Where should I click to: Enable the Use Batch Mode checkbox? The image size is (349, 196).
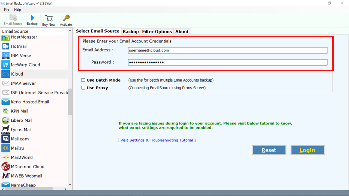(x=83, y=80)
